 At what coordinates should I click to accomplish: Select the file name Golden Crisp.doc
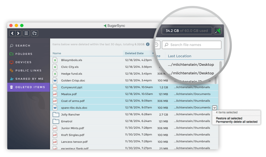(73, 80)
